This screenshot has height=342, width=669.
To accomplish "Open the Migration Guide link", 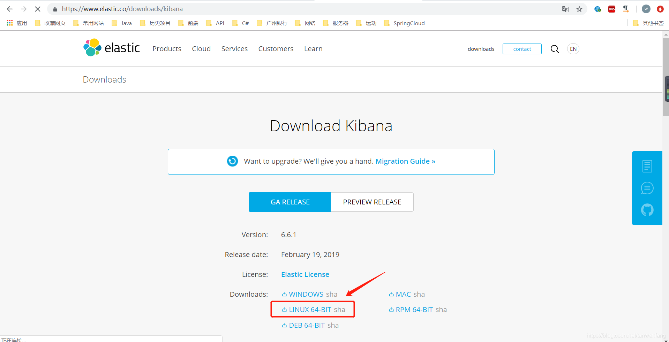I will click(x=405, y=161).
